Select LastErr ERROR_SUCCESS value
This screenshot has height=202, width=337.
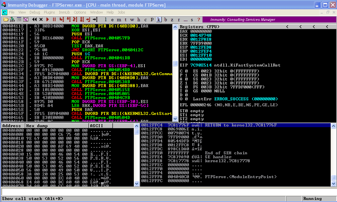pyautogui.click(x=246, y=99)
